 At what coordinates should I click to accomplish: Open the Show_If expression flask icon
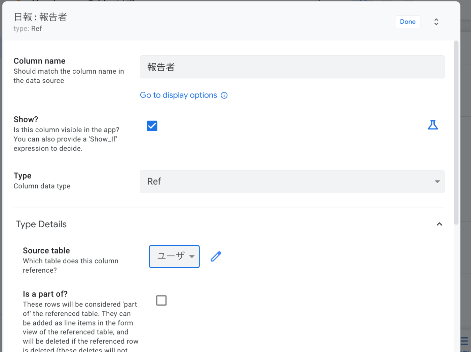click(x=433, y=125)
